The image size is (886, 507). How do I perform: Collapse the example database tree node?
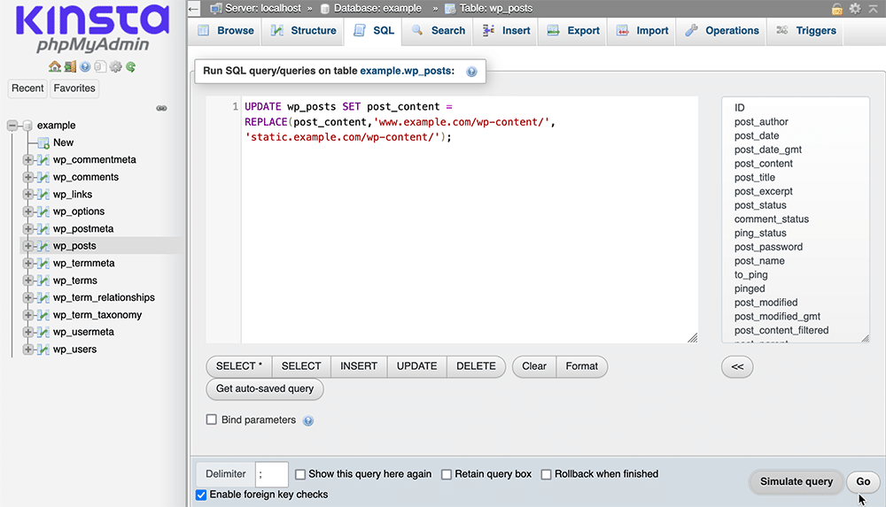tap(12, 126)
